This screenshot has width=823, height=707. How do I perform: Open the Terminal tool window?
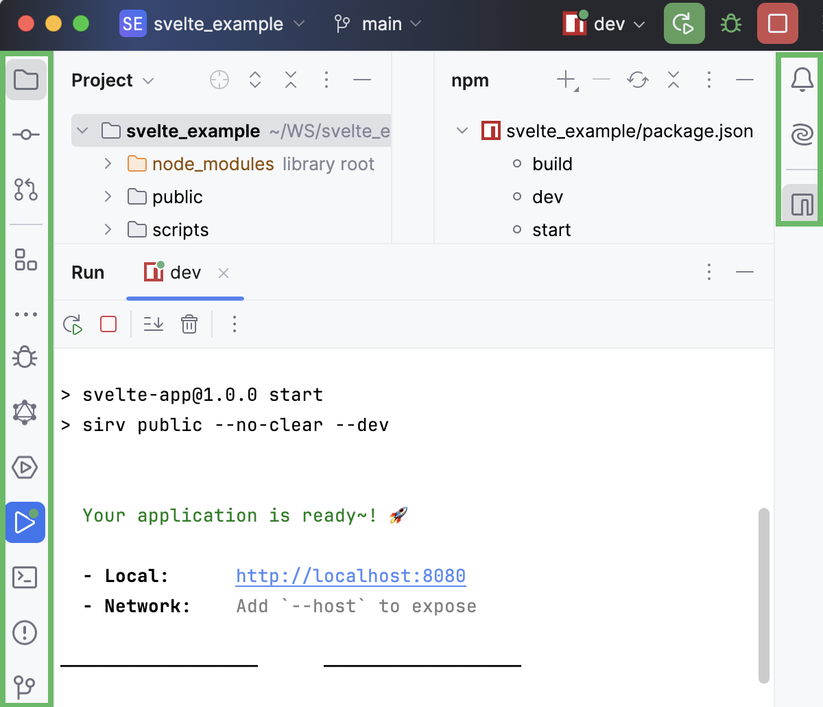(25, 577)
